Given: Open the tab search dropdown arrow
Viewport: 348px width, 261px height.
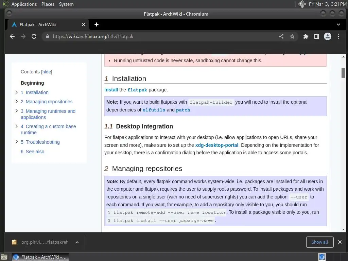Looking at the screenshot, I should coord(338,24).
